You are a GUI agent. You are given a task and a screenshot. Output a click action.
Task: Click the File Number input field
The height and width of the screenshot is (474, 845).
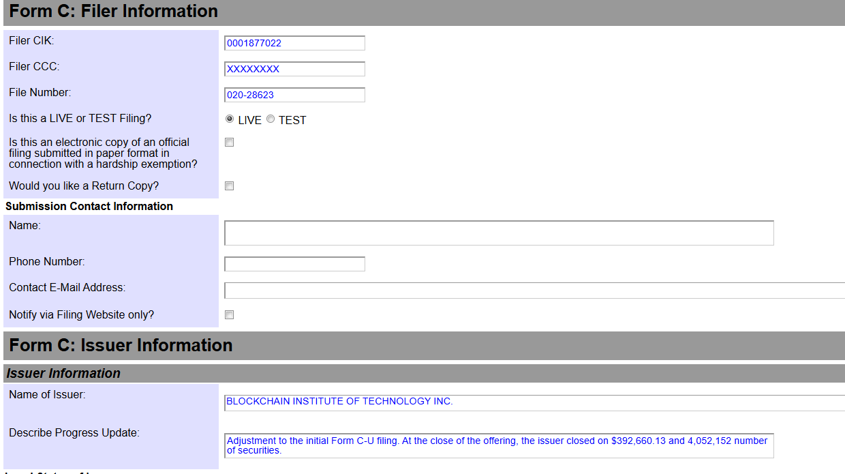coord(294,95)
